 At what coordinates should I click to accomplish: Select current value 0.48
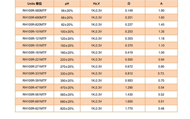(161, 108)
